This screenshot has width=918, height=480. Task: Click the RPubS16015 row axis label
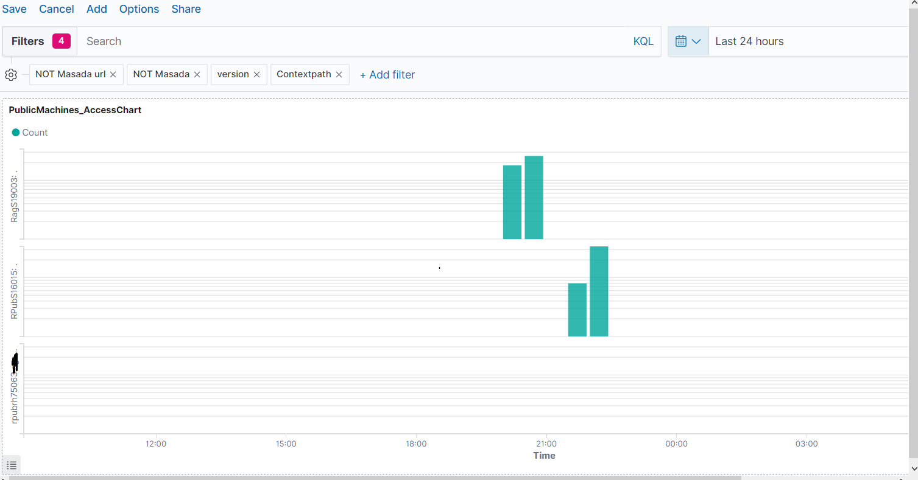(x=15, y=291)
